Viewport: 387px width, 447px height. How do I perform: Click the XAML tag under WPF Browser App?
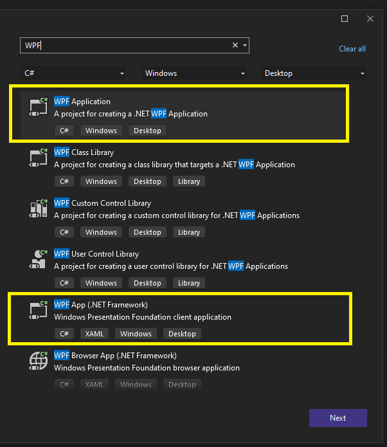pos(94,384)
